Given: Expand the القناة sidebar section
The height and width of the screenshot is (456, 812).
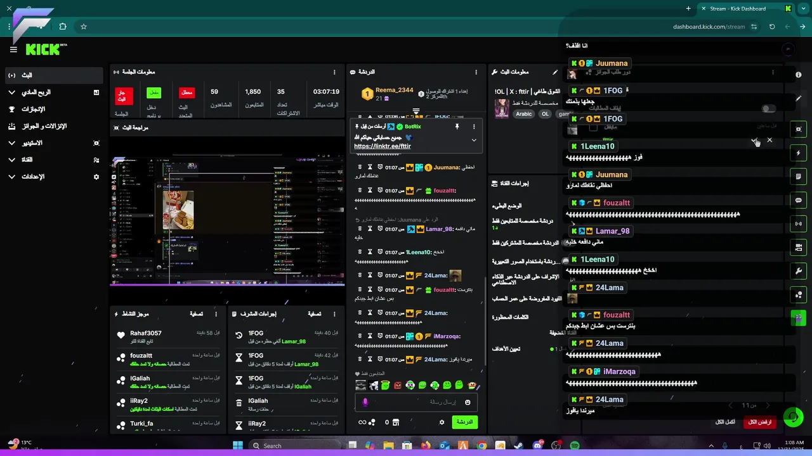Looking at the screenshot, I should tap(11, 160).
